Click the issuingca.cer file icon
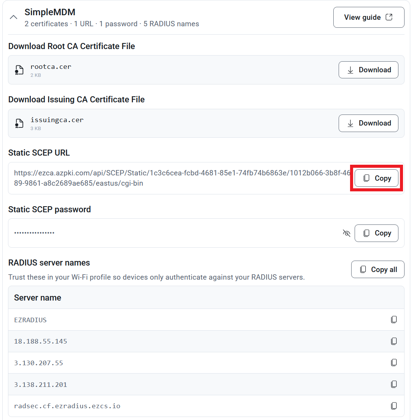The image size is (411, 420). (19, 124)
